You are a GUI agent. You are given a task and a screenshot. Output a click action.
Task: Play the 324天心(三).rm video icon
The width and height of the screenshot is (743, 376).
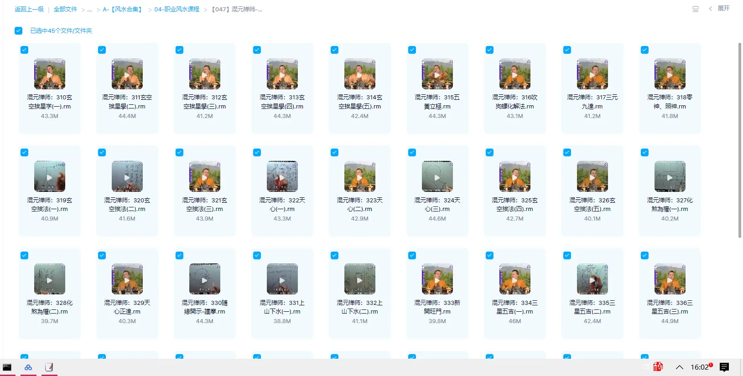tap(437, 176)
